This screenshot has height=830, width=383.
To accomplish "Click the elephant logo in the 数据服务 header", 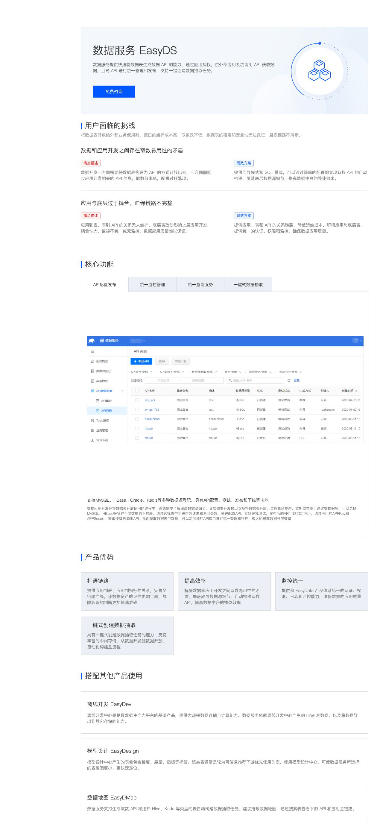I will coord(92,341).
